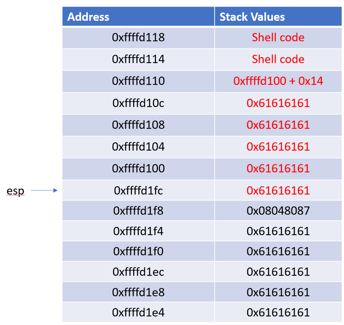Select red 0x61616161 beside 0xffffd100
Viewport: 344px width, 325px height.
coord(278,169)
